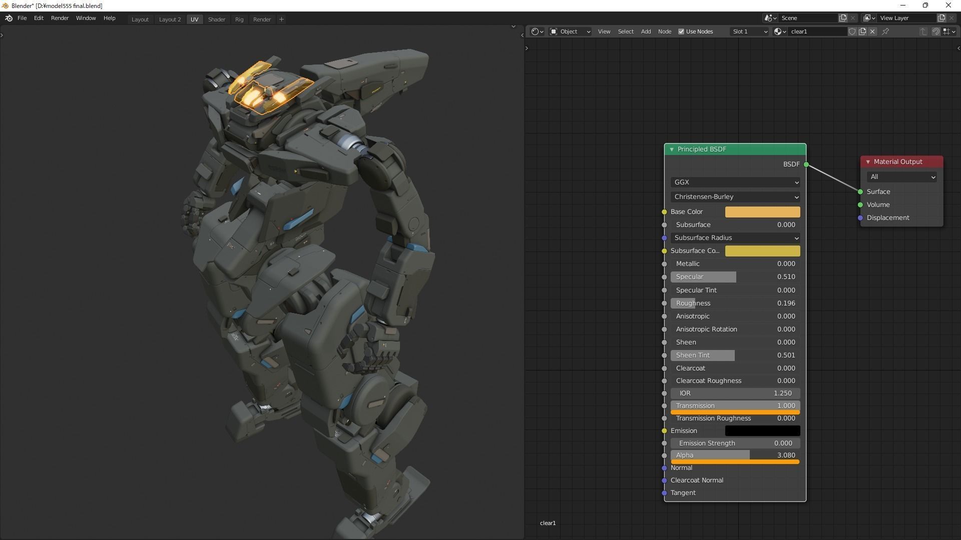Open the node editor Node menu
961x540 pixels.
tap(665, 31)
